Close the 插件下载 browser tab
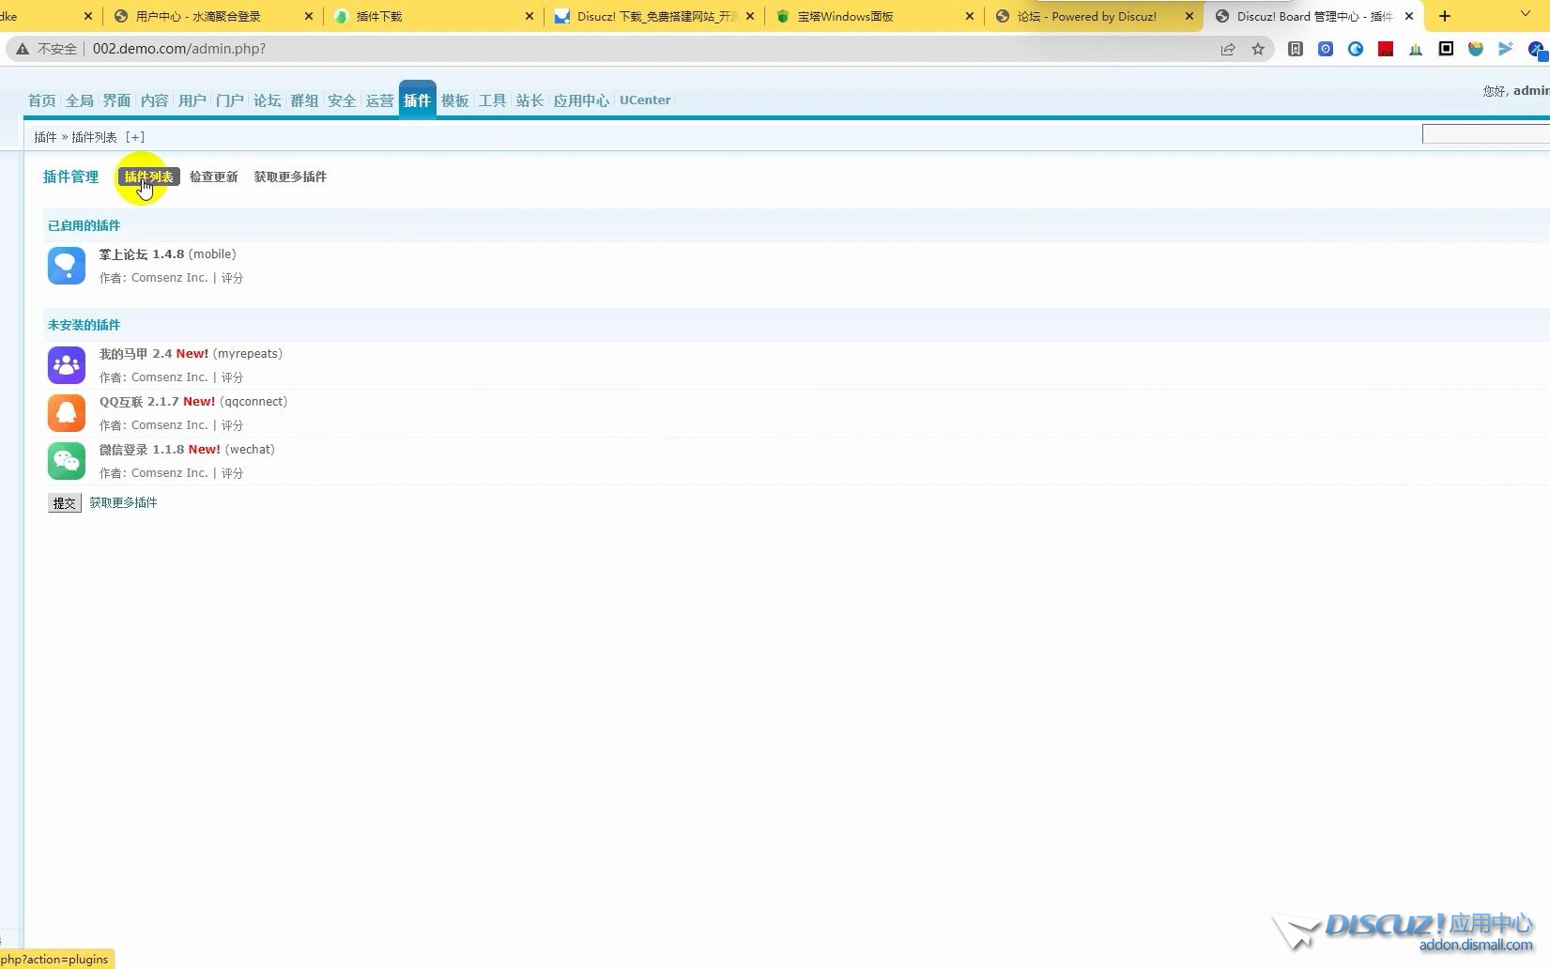The height and width of the screenshot is (969, 1550). [529, 16]
